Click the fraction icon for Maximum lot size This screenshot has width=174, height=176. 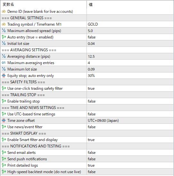(x=4, y=69)
